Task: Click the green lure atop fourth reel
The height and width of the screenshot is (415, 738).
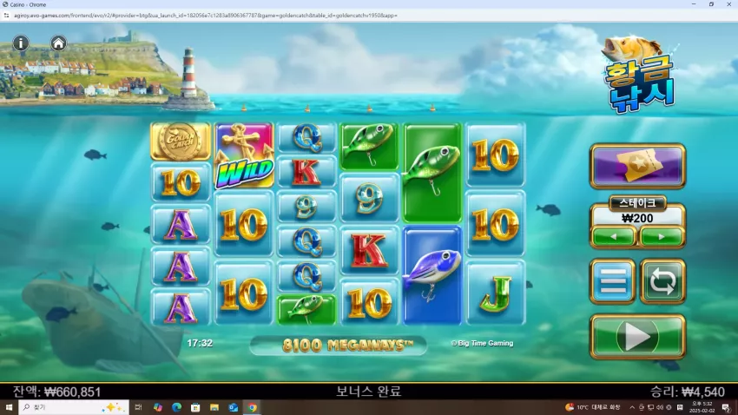Action: click(370, 147)
